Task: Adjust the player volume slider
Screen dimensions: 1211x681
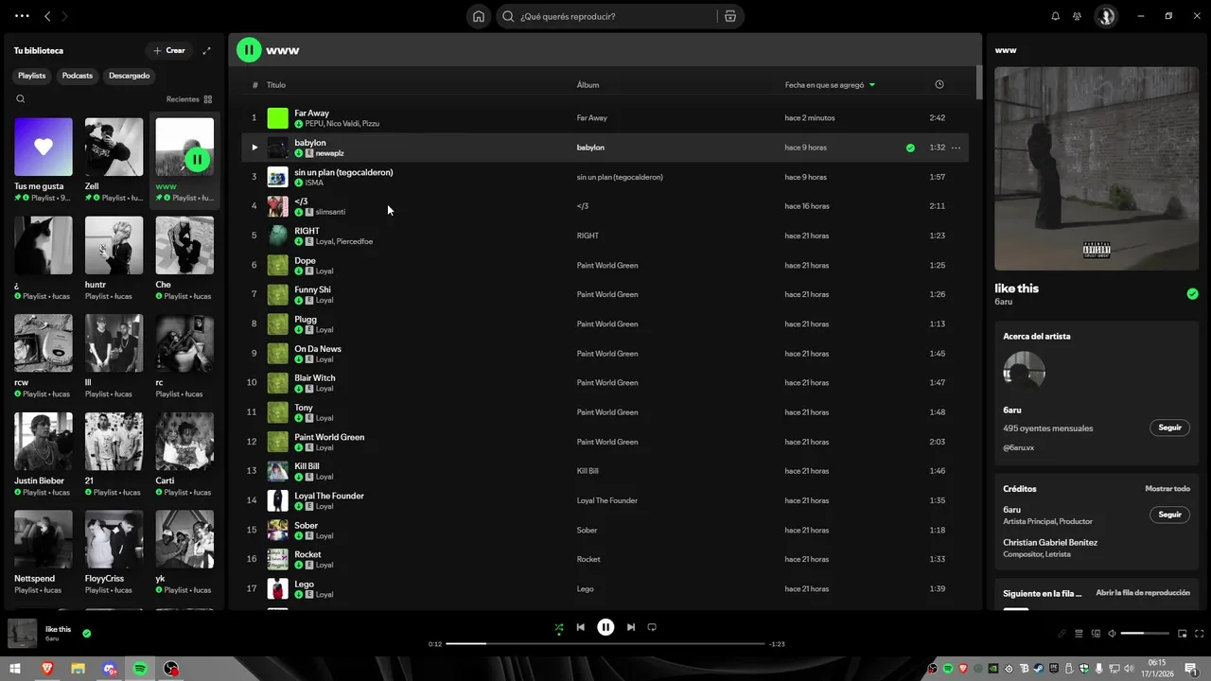Action: [x=1145, y=634]
